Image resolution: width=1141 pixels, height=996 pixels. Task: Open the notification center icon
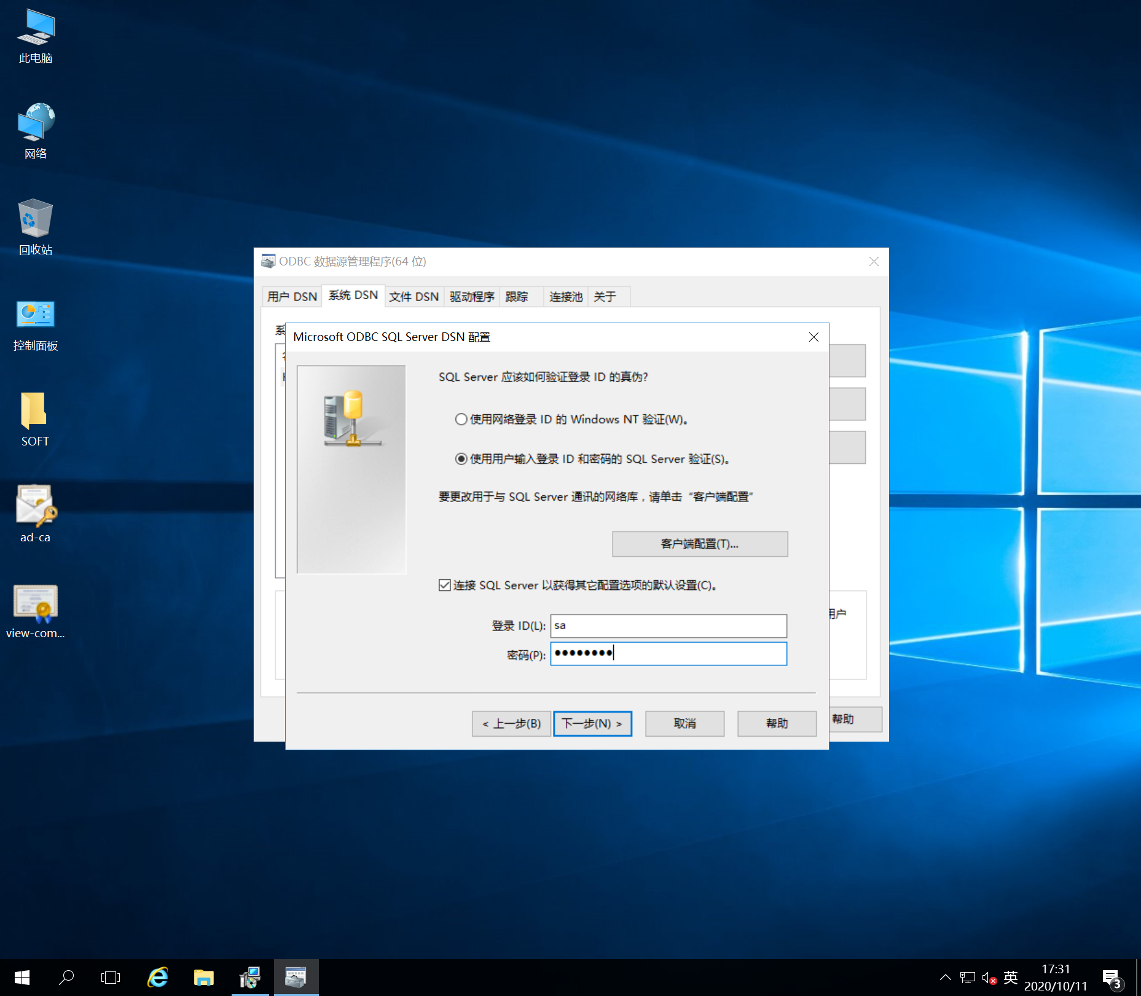[x=1112, y=979]
